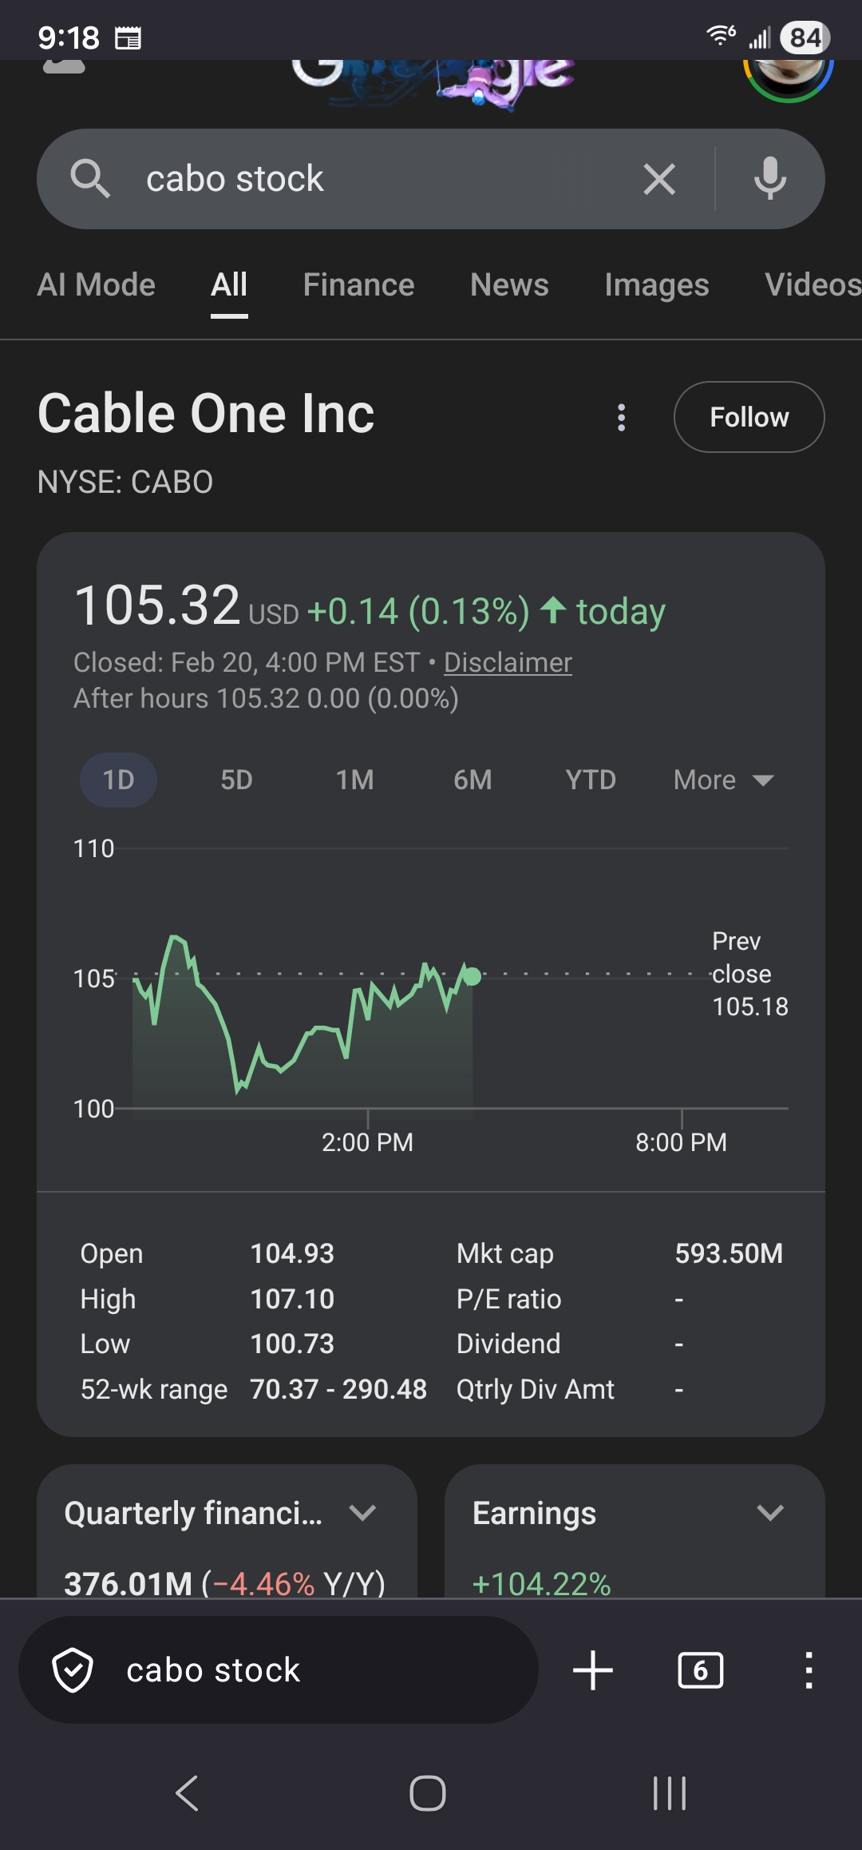Switch to the Finance tab
This screenshot has height=1850, width=862.
pyautogui.click(x=358, y=285)
